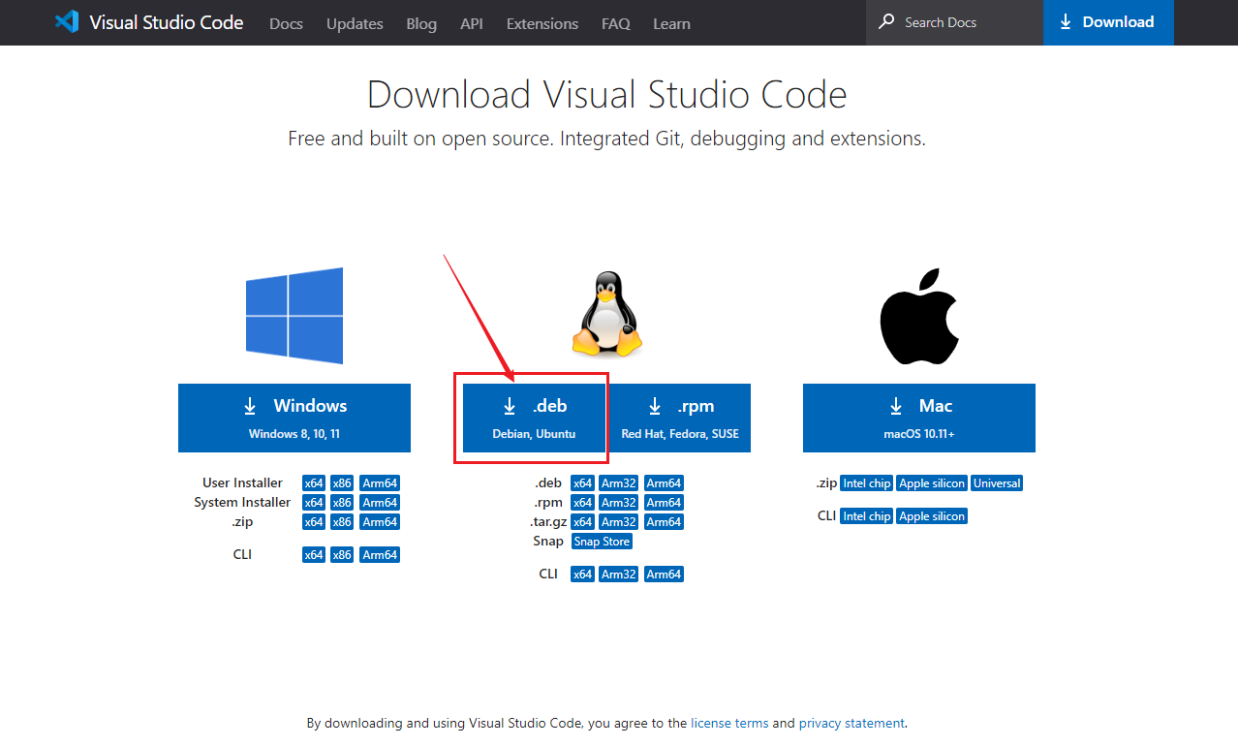The width and height of the screenshot is (1238, 746).
Task: Select Linux .deb x64 download
Action: tap(582, 483)
